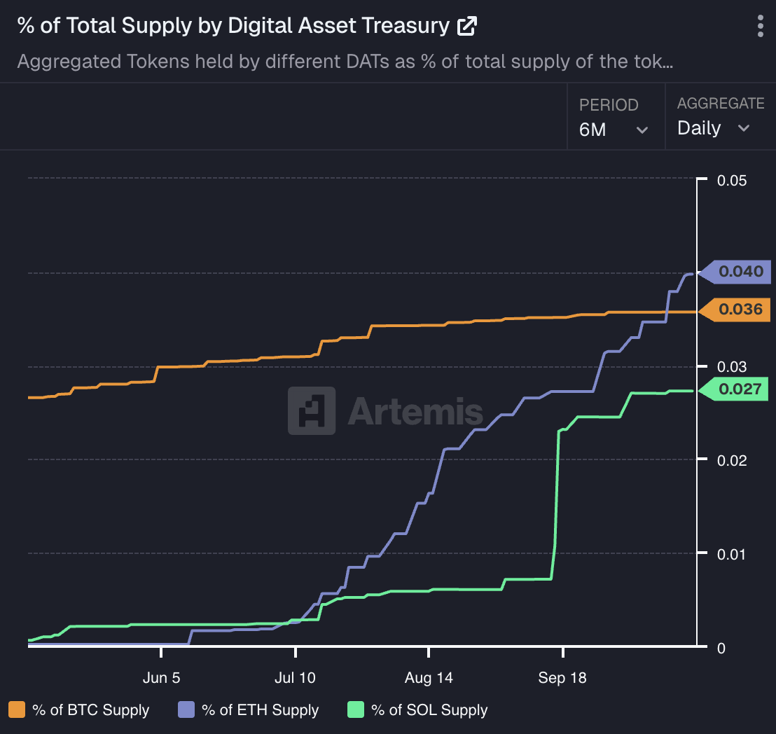Click the orange BTC legend swatch
The width and height of the screenshot is (776, 734).
19,710
